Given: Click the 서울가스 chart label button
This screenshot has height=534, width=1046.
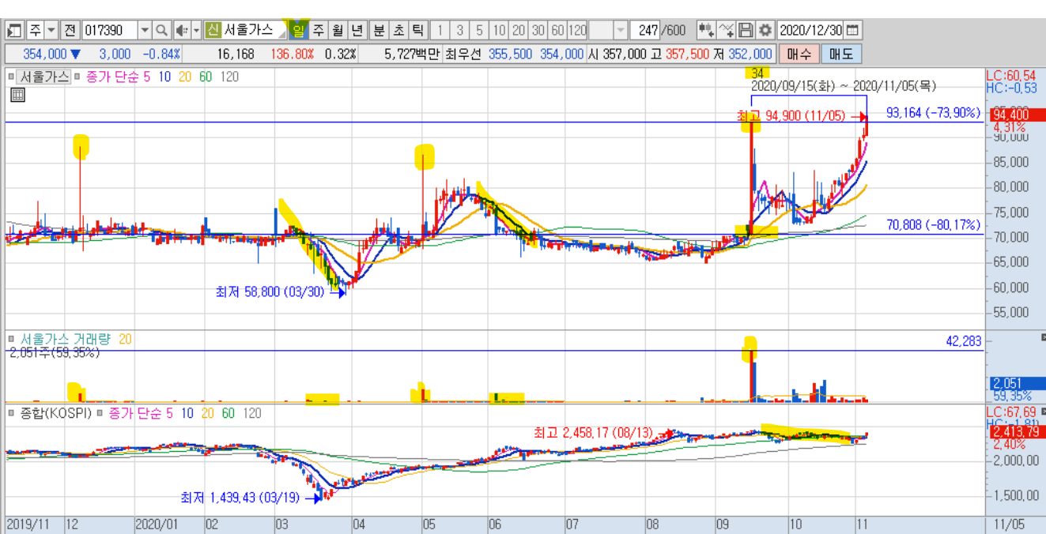Looking at the screenshot, I should coord(43,77).
